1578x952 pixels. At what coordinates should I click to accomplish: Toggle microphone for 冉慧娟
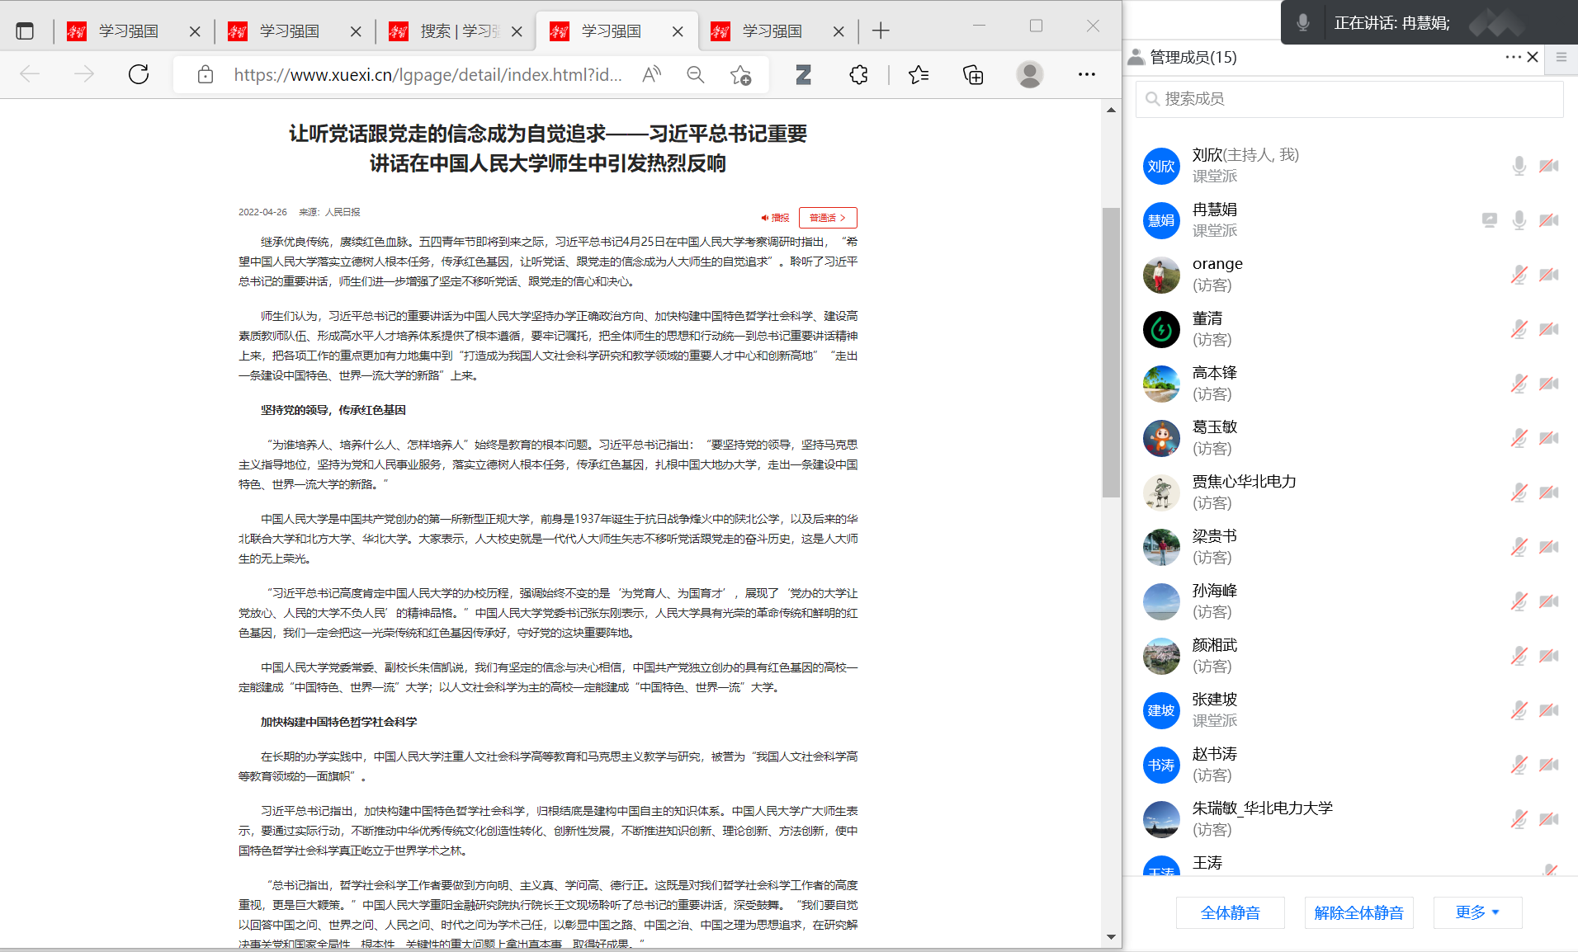tap(1519, 220)
